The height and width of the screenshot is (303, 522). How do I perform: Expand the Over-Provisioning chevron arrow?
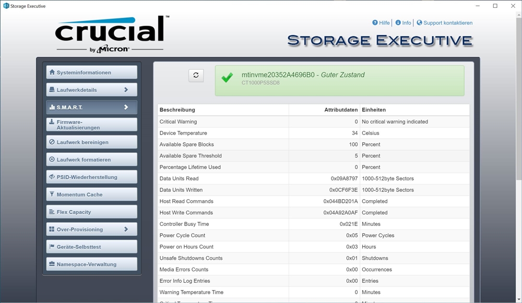[x=126, y=229]
